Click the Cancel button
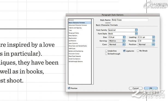Image resolution: width=168 pixels, height=101 pixels. pos(136,88)
